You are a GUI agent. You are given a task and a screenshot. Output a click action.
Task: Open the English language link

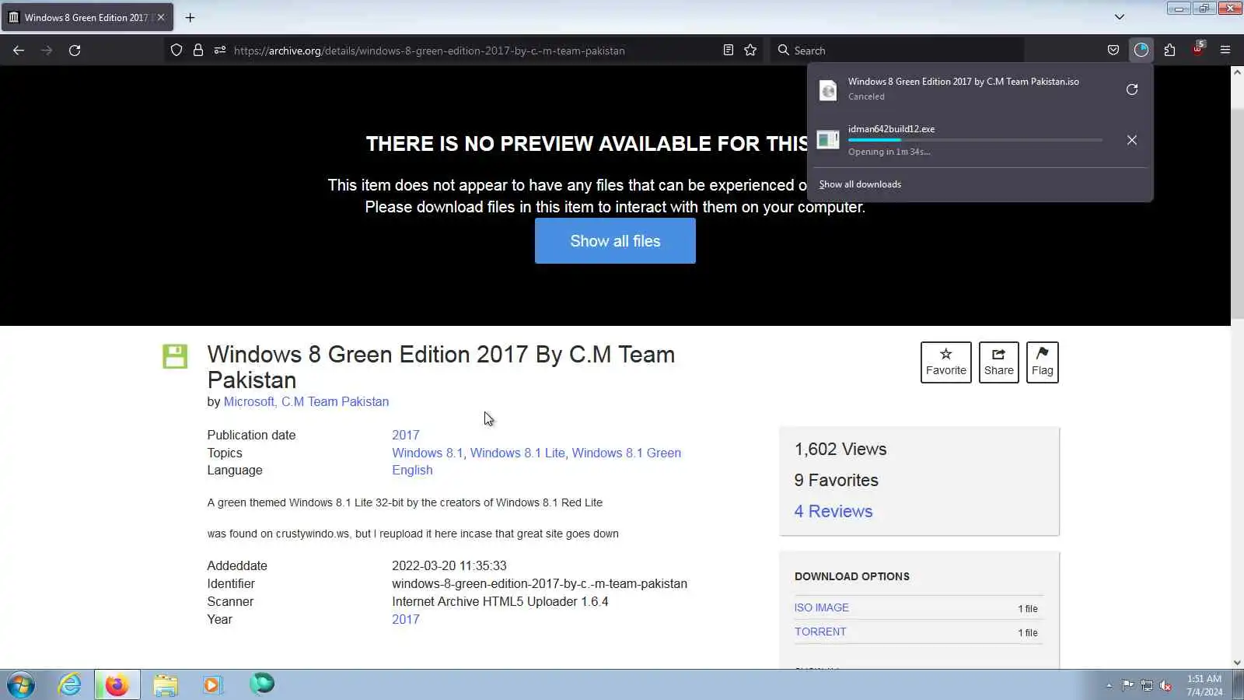click(412, 471)
